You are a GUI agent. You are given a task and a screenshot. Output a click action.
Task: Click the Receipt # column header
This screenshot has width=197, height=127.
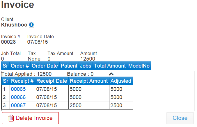tap(22, 81)
